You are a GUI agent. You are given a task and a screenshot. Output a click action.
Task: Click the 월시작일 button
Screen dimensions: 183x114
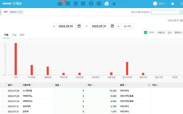[127, 26]
